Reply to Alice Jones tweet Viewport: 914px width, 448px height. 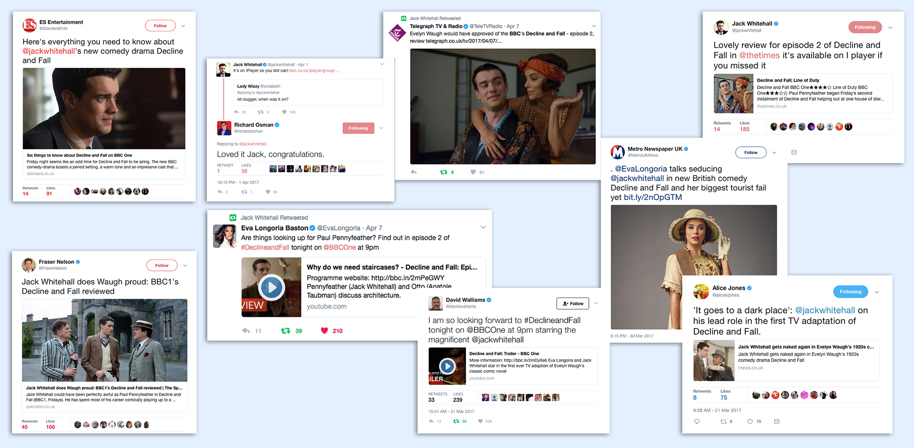coord(697,422)
